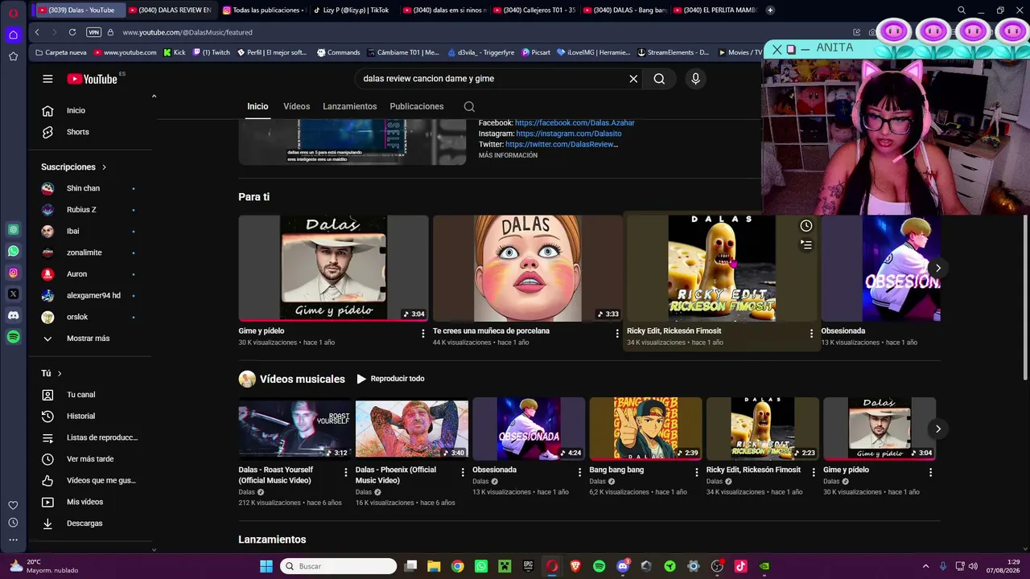This screenshot has width=1030, height=579.
Task: Open options for Dalas - Roast Yourself video
Action: pos(346,473)
